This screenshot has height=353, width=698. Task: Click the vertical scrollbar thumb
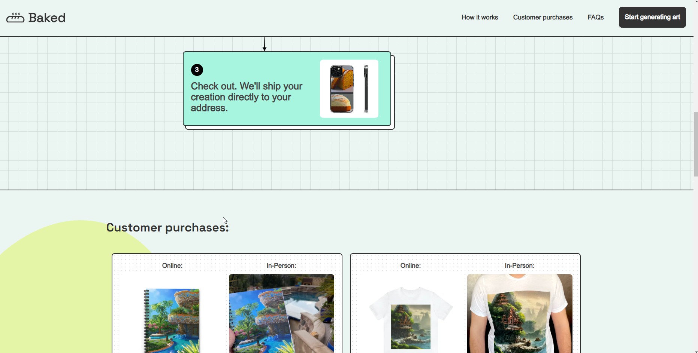[696, 144]
